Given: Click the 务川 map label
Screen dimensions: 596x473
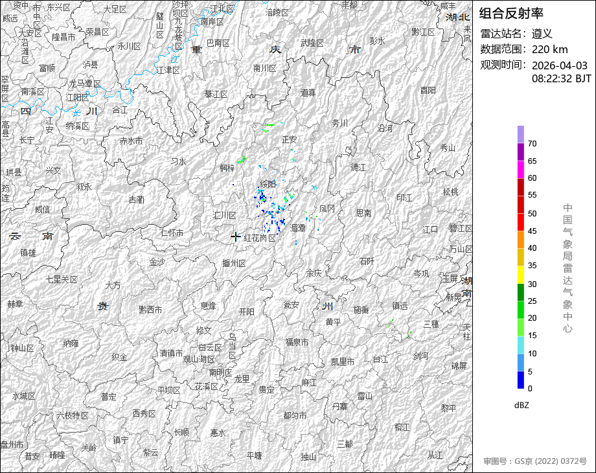Looking at the screenshot, I should tap(340, 123).
